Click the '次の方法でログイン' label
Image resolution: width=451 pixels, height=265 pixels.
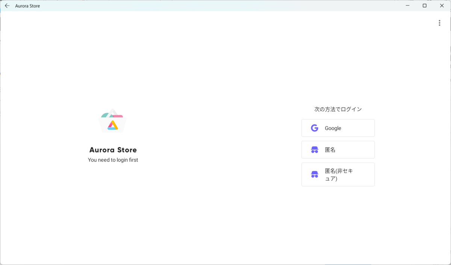point(338,109)
